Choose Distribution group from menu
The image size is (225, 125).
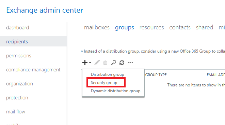click(x=108, y=74)
